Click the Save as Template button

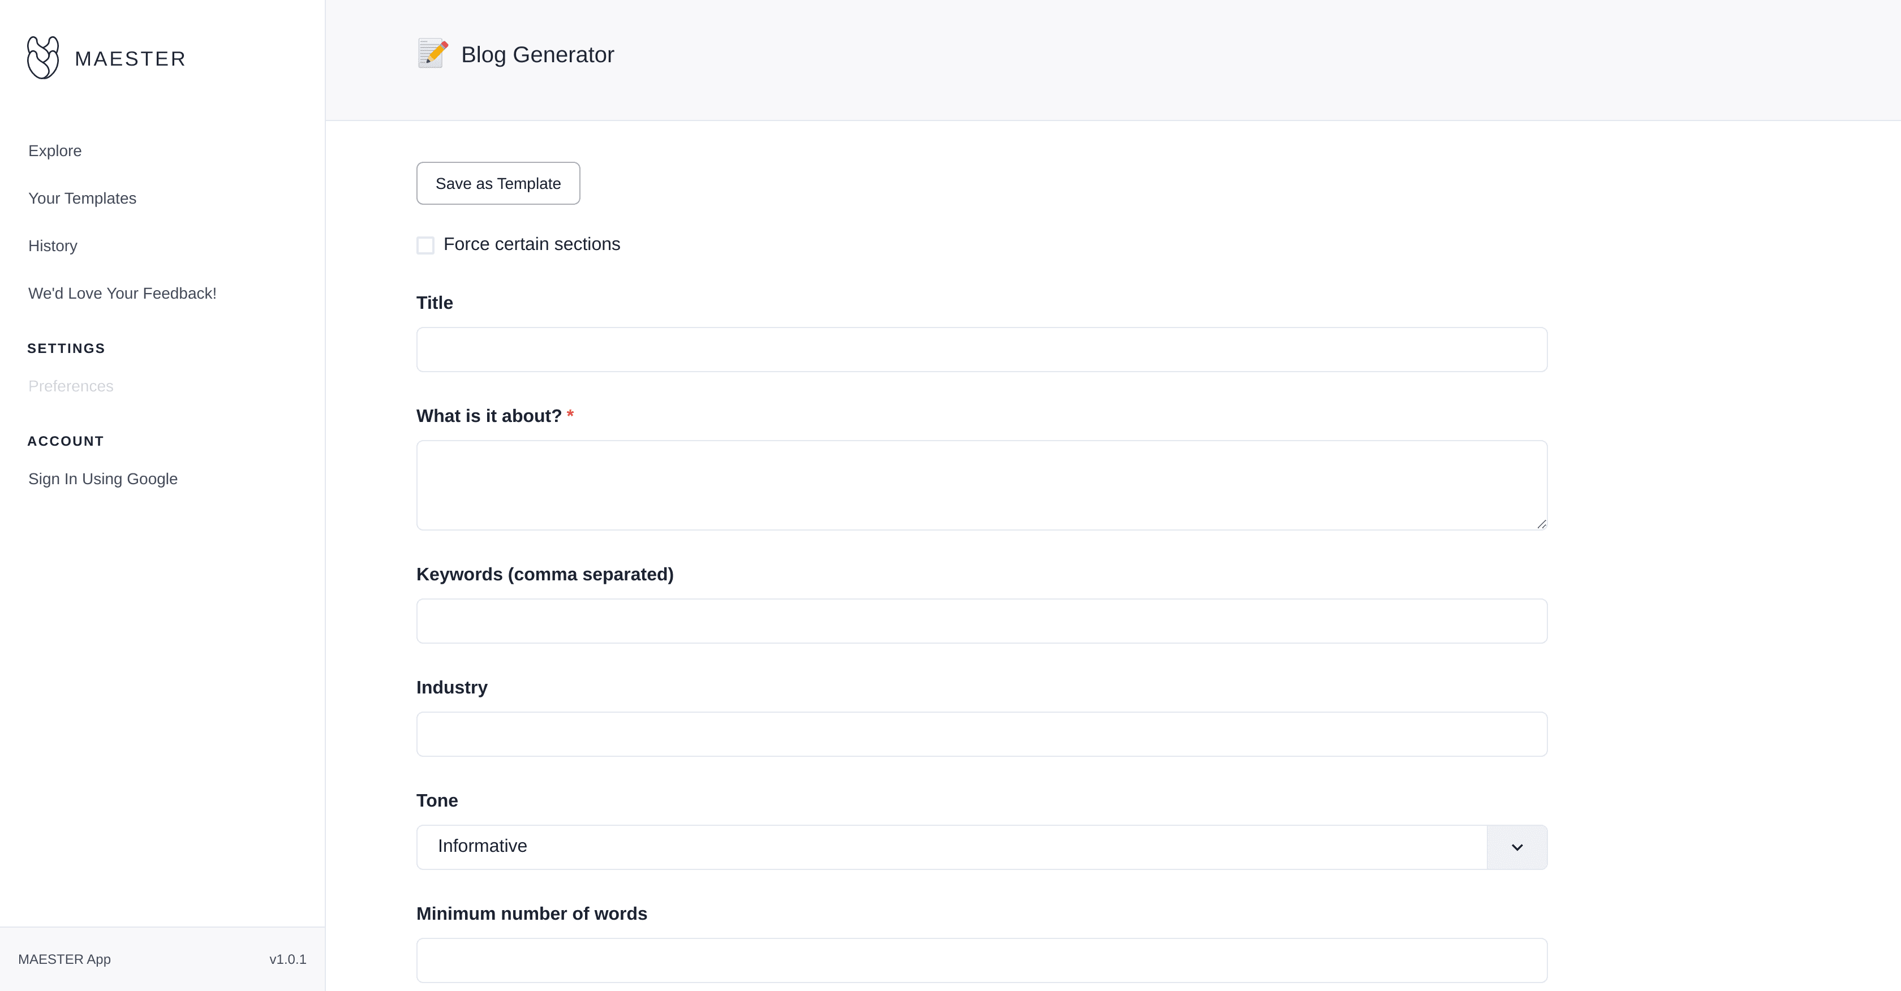click(x=497, y=183)
